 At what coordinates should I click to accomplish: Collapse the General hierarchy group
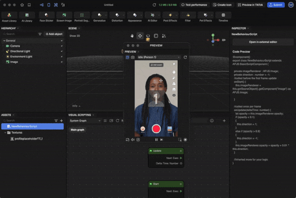tap(4, 41)
